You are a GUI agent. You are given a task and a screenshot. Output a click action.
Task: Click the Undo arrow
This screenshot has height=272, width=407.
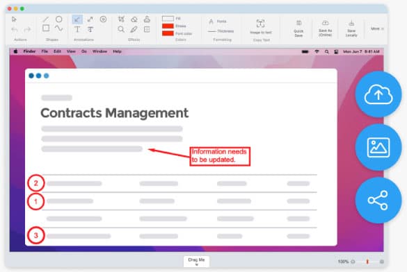coord(15,30)
